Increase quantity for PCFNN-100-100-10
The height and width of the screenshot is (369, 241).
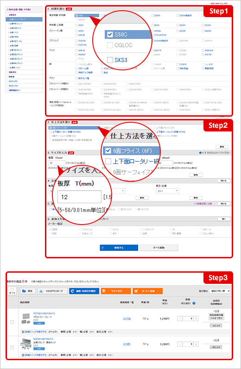(196, 319)
